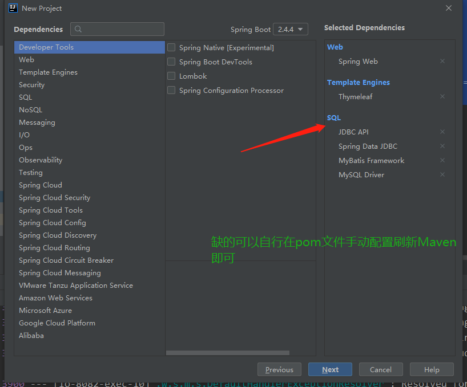Select the Messaging category
The width and height of the screenshot is (467, 387).
point(90,123)
